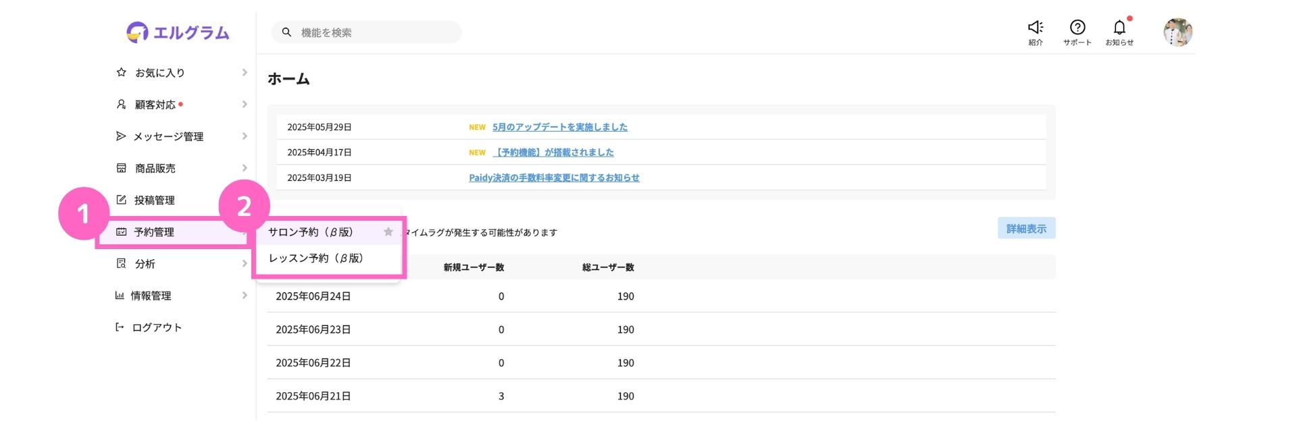Expand the 顧客対応 chevron
This screenshot has width=1297, height=432.
(x=245, y=104)
